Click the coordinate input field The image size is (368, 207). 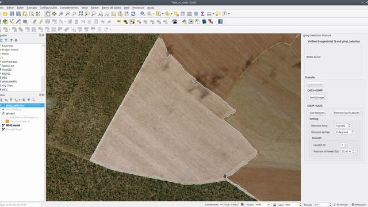[x=229, y=205]
